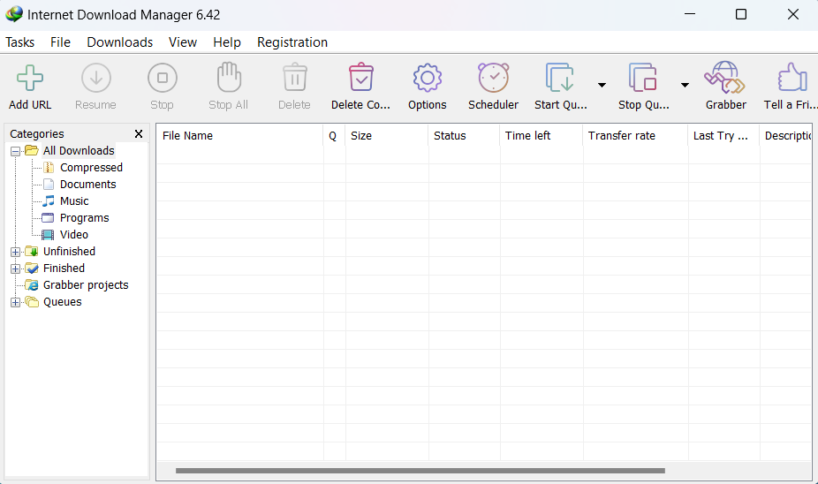The width and height of the screenshot is (818, 484).
Task: Click the IDM application icon in title bar
Action: [14, 14]
